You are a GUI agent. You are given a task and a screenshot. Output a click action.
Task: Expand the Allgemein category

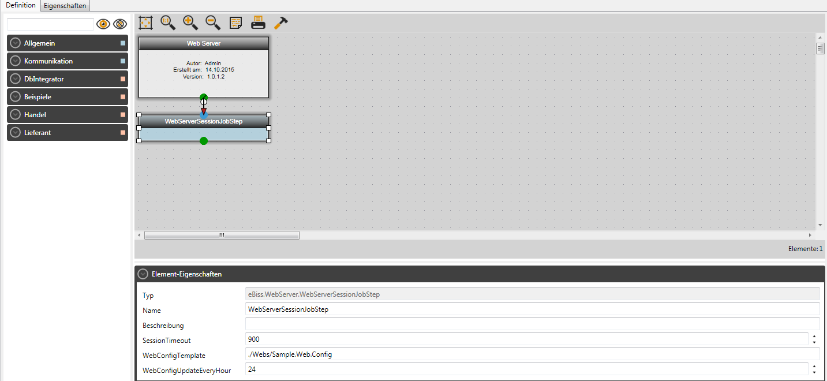point(16,43)
